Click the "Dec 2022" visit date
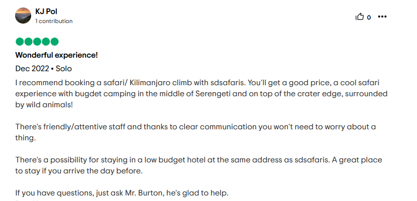This screenshot has width=417, height=201. click(32, 69)
